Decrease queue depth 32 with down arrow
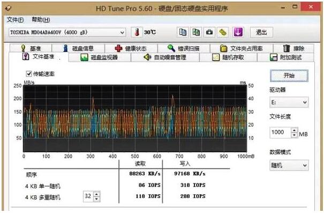This screenshot has width=324, height=213. pos(96,199)
